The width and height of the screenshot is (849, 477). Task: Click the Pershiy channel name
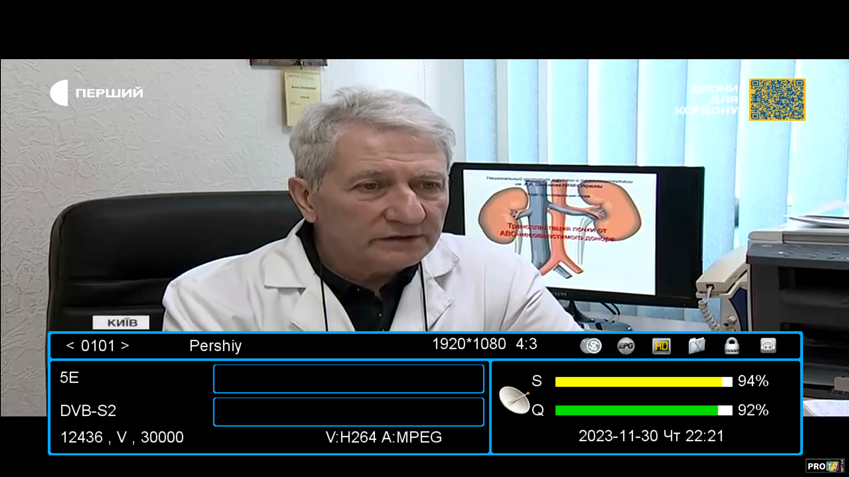(x=215, y=346)
